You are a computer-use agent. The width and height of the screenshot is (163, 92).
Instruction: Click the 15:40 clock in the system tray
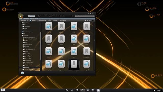pyautogui.click(x=159, y=90)
